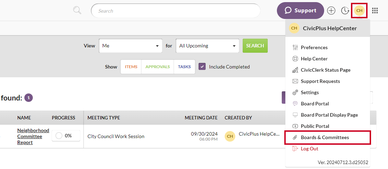Click the CivicPlus HelpCe... creator name
Image resolution: width=388 pixels, height=169 pixels.
(259, 134)
